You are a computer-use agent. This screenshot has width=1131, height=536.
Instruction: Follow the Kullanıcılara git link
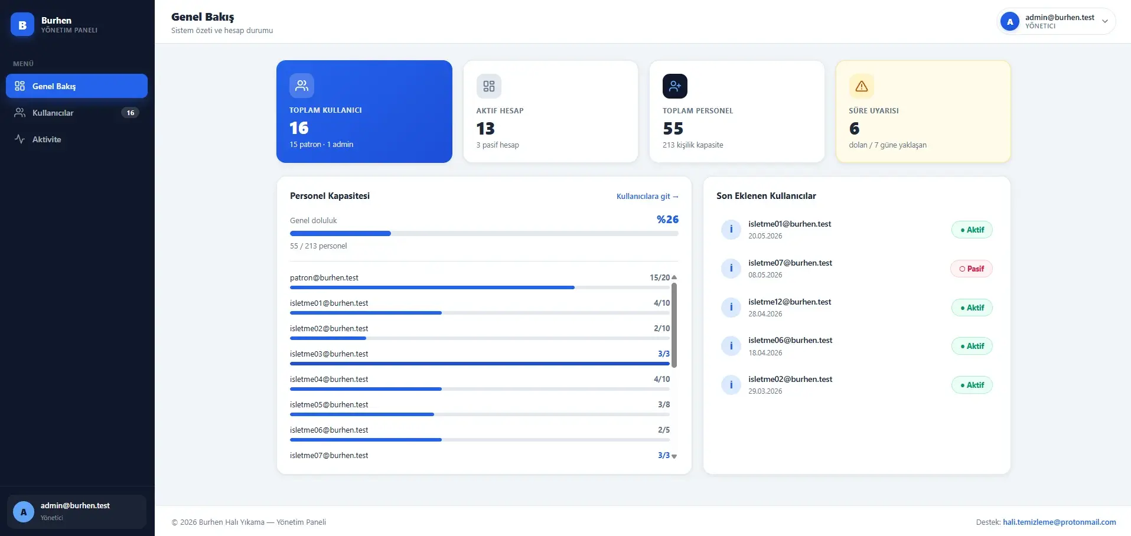click(x=647, y=197)
